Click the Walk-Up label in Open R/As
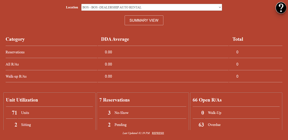The image size is (288, 140). click(215, 113)
